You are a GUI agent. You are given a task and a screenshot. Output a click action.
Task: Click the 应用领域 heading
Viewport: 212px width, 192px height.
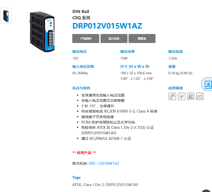175,88
